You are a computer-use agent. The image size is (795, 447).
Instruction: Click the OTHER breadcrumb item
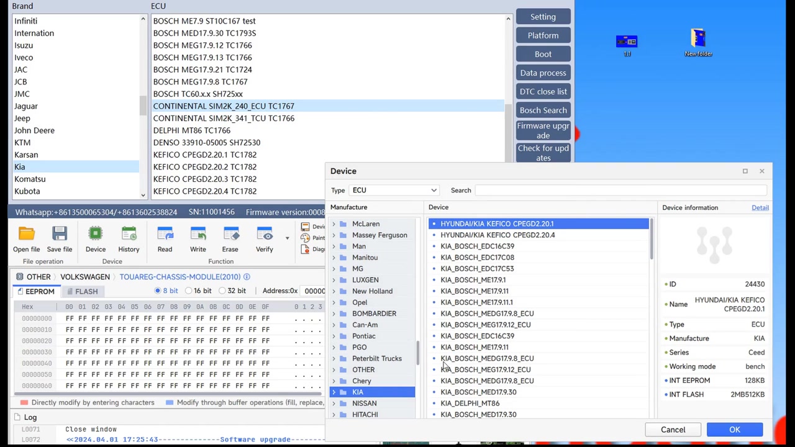pos(39,277)
